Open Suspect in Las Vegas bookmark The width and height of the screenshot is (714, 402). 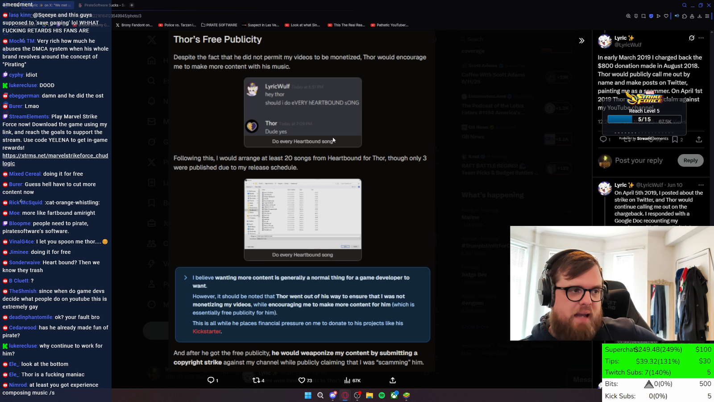click(261, 25)
